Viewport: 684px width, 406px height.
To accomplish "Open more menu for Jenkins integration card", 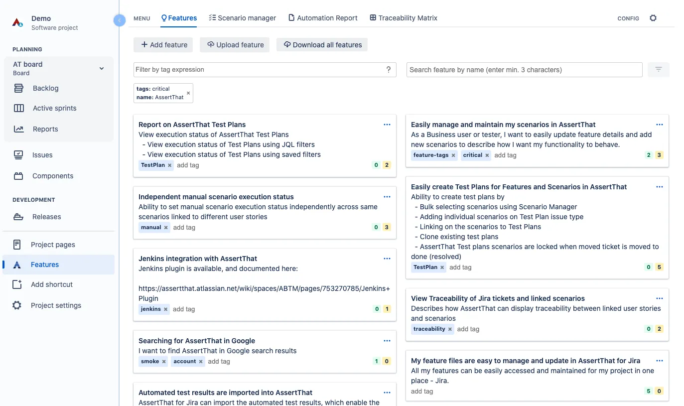I will (387, 259).
